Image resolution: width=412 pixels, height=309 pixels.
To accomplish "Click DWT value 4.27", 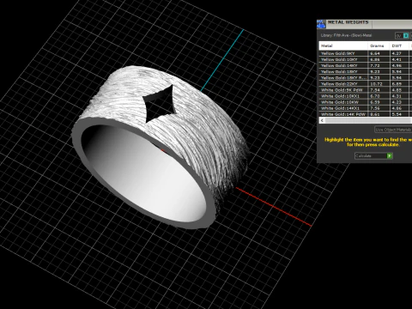I will pos(397,53).
